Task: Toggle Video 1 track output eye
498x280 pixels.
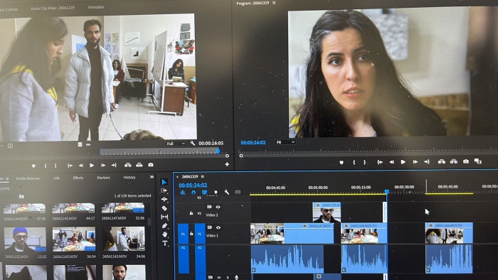Action: pos(218,227)
